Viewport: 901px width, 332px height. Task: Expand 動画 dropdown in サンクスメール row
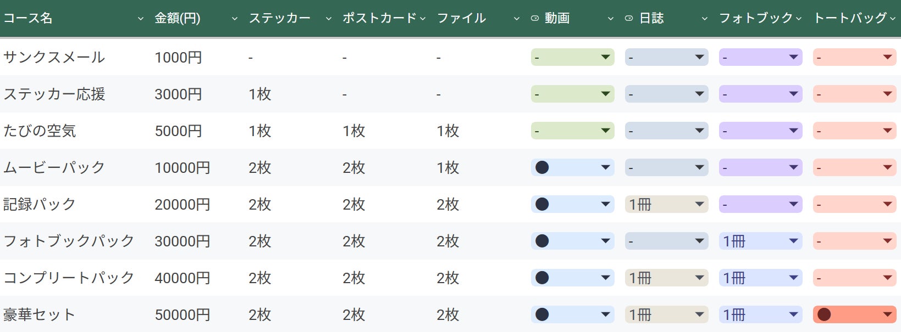605,57
